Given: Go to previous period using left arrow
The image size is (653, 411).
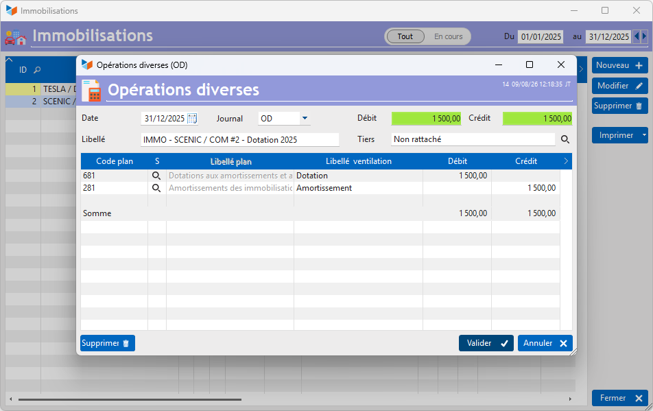Looking at the screenshot, I should click(x=637, y=36).
